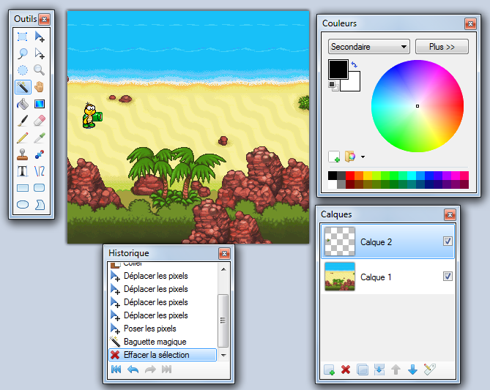Open the Secondaire color dropdown
490x390 pixels.
point(368,47)
